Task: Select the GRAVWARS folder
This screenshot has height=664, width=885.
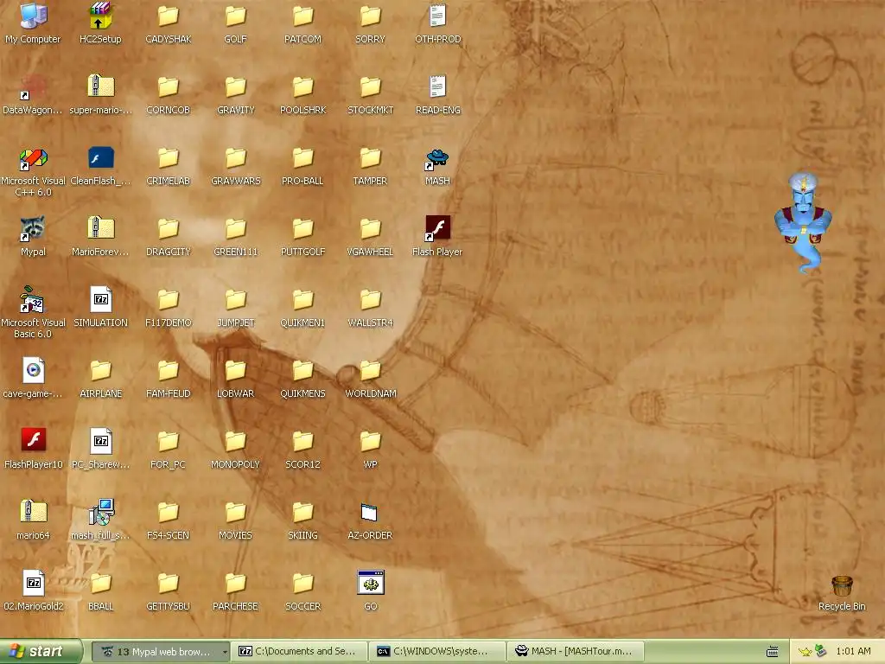Action: (235, 158)
